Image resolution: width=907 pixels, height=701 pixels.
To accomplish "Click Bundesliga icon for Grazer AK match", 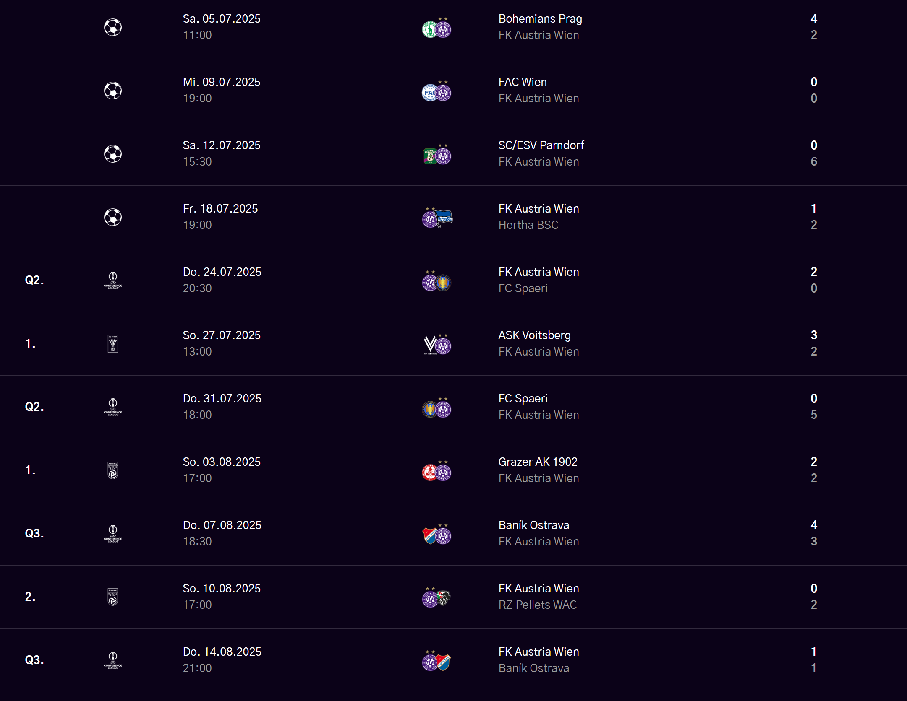I will (113, 470).
